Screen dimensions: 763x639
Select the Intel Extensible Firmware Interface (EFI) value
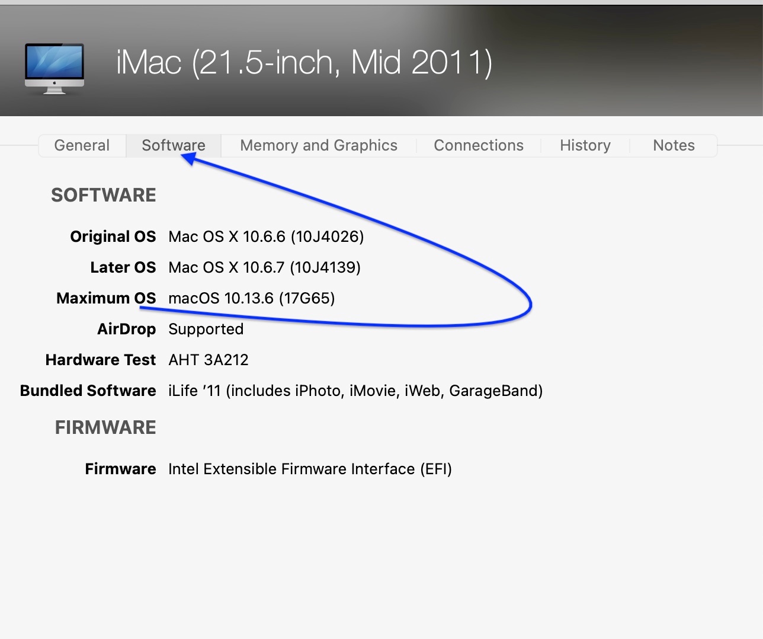pyautogui.click(x=310, y=469)
